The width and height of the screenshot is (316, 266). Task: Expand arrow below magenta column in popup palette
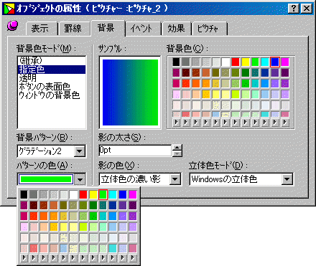point(133,257)
